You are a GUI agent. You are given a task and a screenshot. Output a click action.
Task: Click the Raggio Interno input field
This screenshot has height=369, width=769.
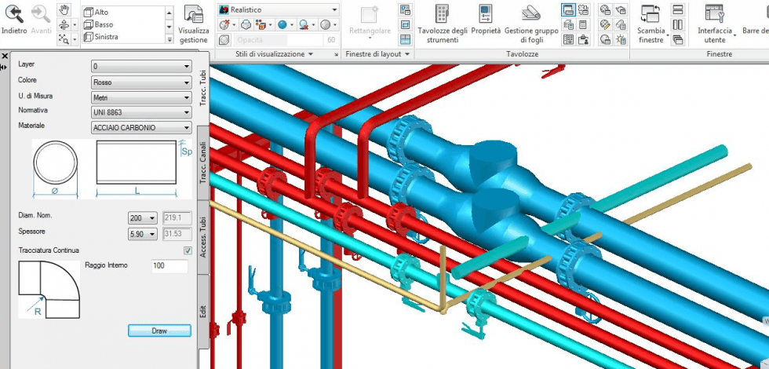click(169, 267)
